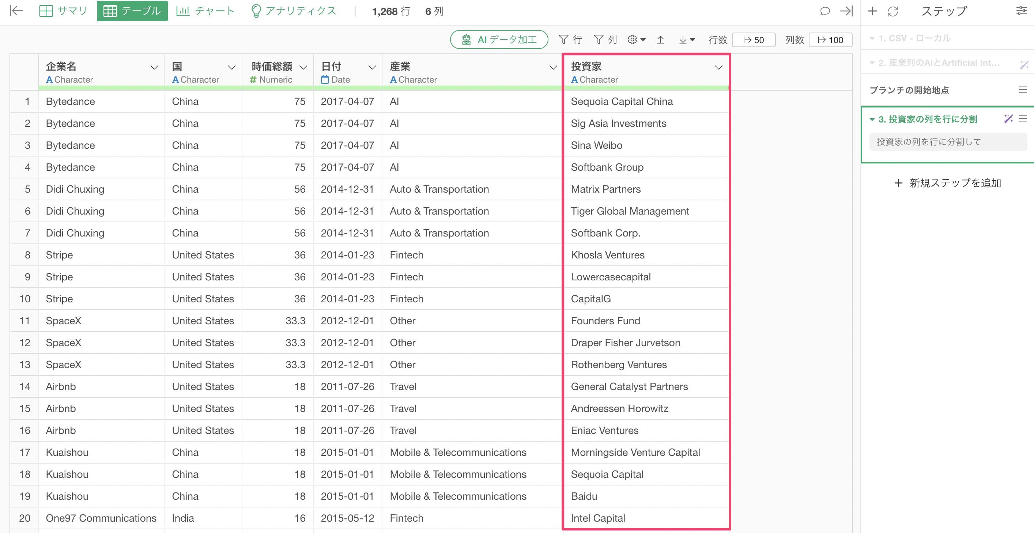Click the AI データ加工 button
This screenshot has height=533, width=1034.
click(x=499, y=40)
